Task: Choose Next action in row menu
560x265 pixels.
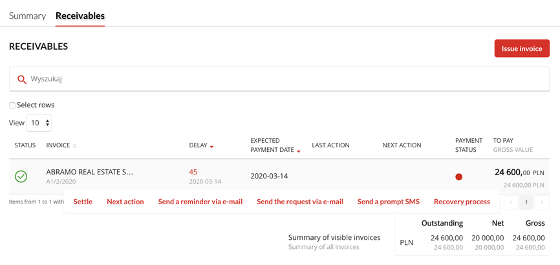Action: [125, 202]
